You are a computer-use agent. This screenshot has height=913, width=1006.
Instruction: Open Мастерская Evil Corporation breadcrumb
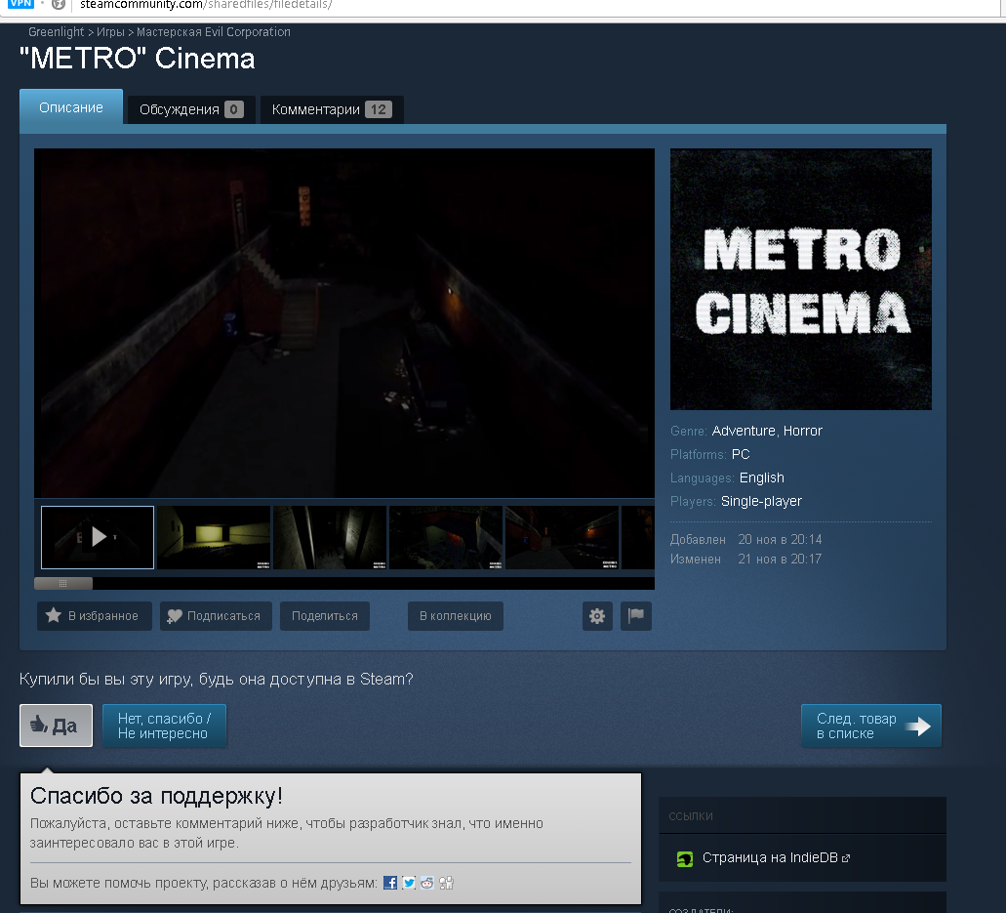(x=213, y=32)
